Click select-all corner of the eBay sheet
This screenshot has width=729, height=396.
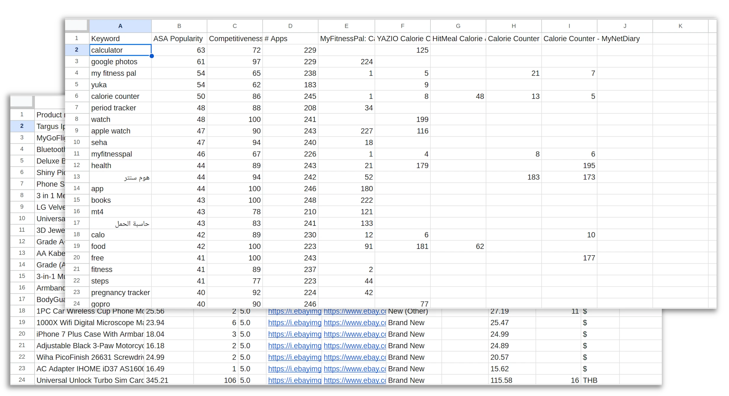pos(22,101)
